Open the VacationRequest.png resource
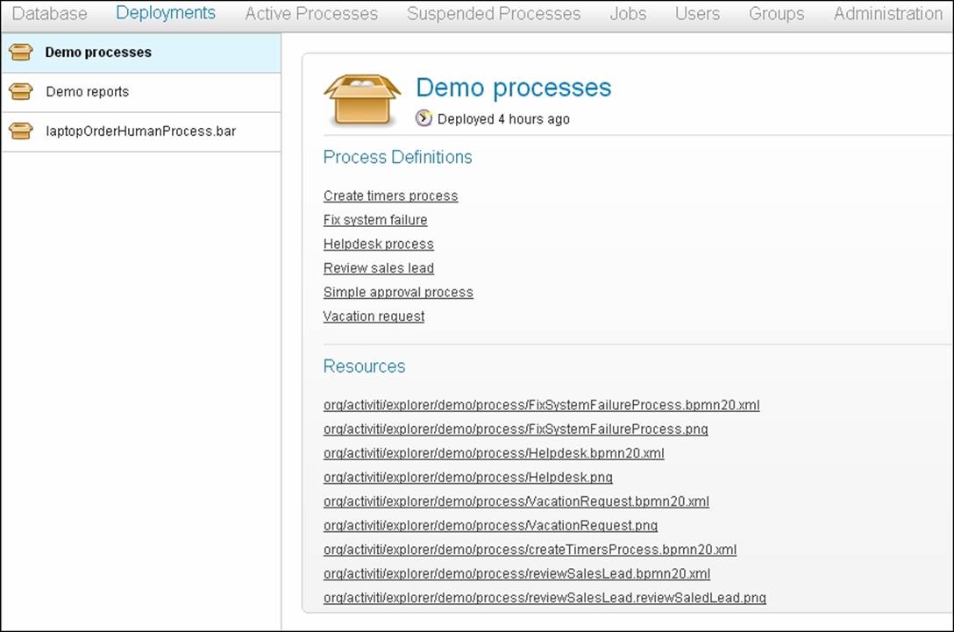This screenshot has width=954, height=632. point(490,525)
